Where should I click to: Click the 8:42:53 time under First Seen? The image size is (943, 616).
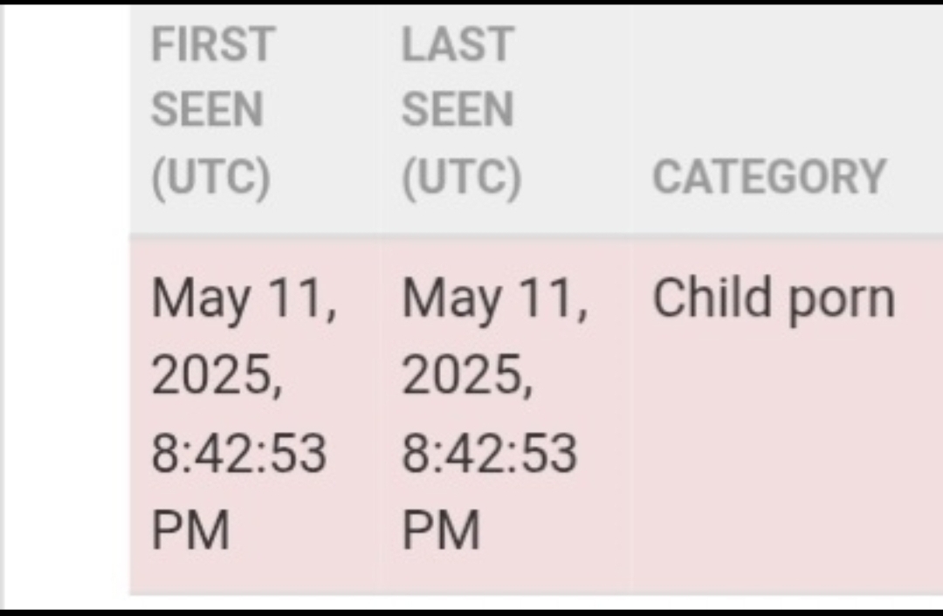coord(238,453)
